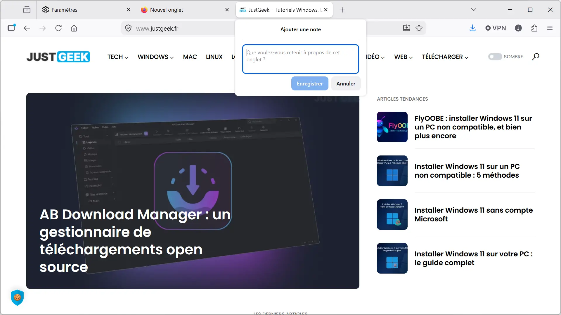561x315 pixels.
Task: Open the home page icon
Action: pyautogui.click(x=74, y=28)
